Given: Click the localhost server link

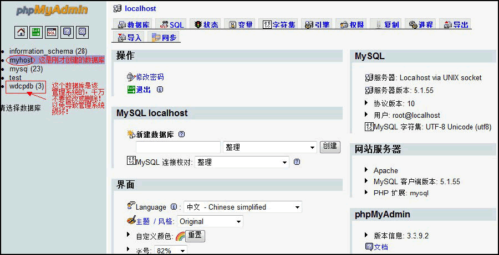Looking at the screenshot, I should (x=140, y=9).
